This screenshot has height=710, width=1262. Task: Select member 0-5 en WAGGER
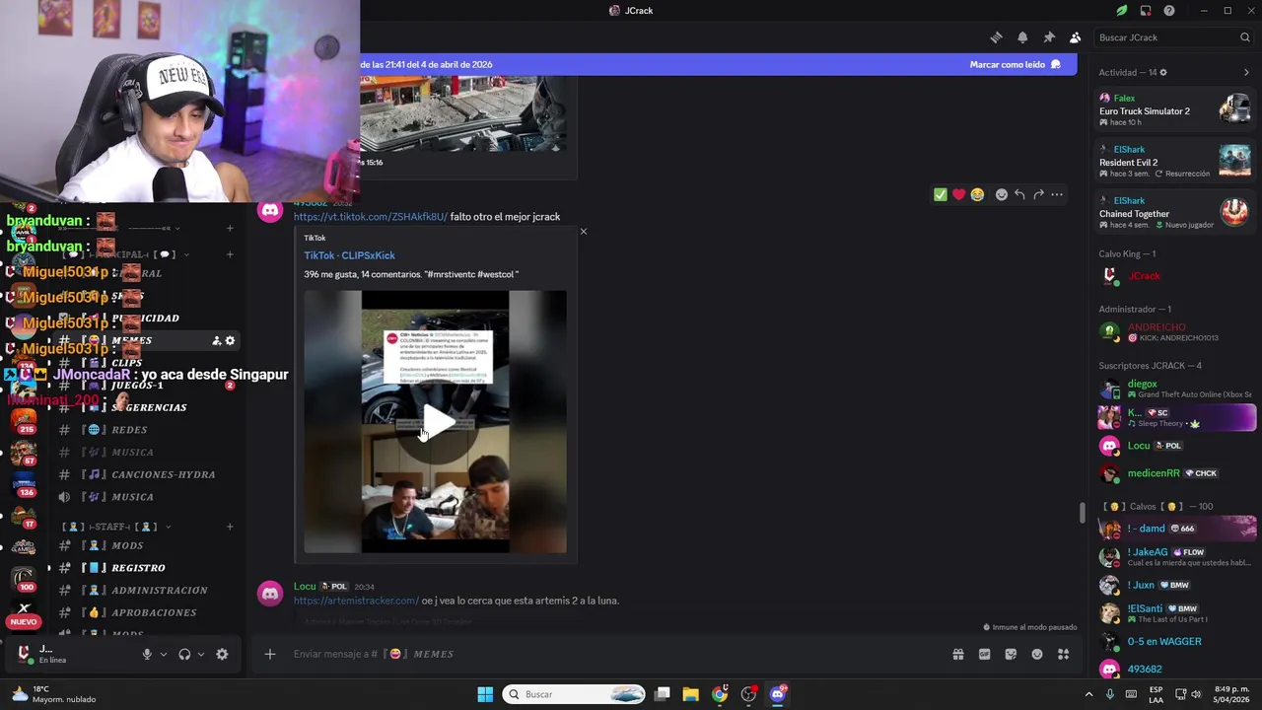coord(1175,641)
